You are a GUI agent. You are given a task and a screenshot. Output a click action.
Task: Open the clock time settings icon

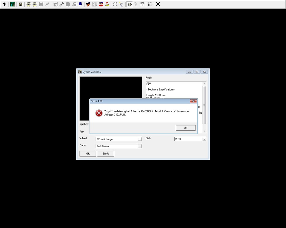115,4
